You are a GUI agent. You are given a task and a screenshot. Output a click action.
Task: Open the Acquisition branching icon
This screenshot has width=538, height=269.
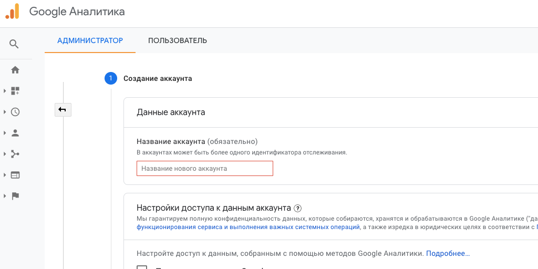(x=15, y=154)
